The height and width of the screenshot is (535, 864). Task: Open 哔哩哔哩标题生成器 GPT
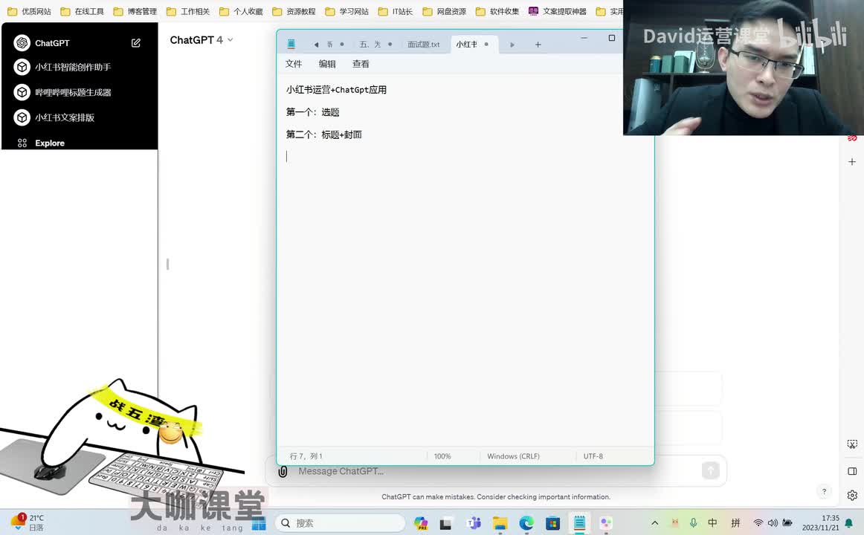[73, 93]
